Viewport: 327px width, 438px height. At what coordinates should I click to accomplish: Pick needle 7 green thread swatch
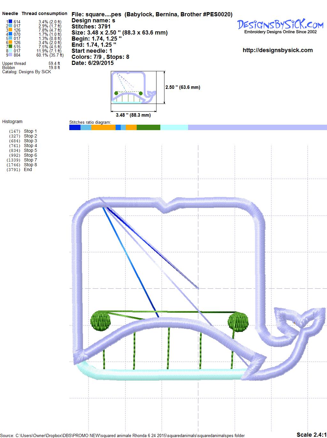11,47
